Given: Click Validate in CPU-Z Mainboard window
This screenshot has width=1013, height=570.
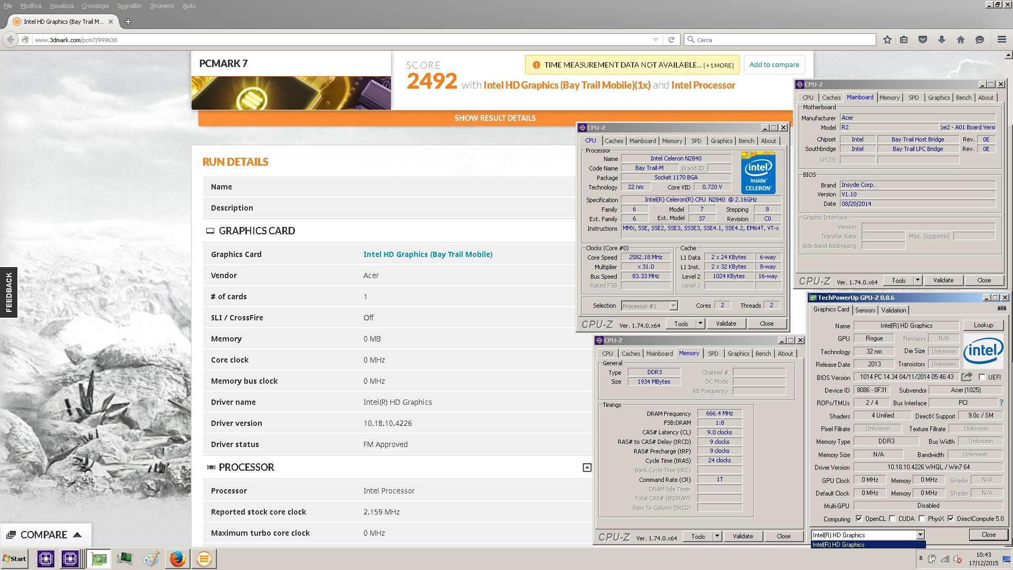Looking at the screenshot, I should [x=943, y=280].
